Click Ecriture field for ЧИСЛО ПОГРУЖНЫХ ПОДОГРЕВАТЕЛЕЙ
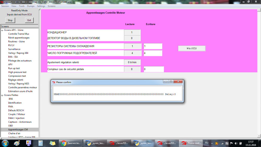This screenshot has width=261, height=147. (153, 53)
